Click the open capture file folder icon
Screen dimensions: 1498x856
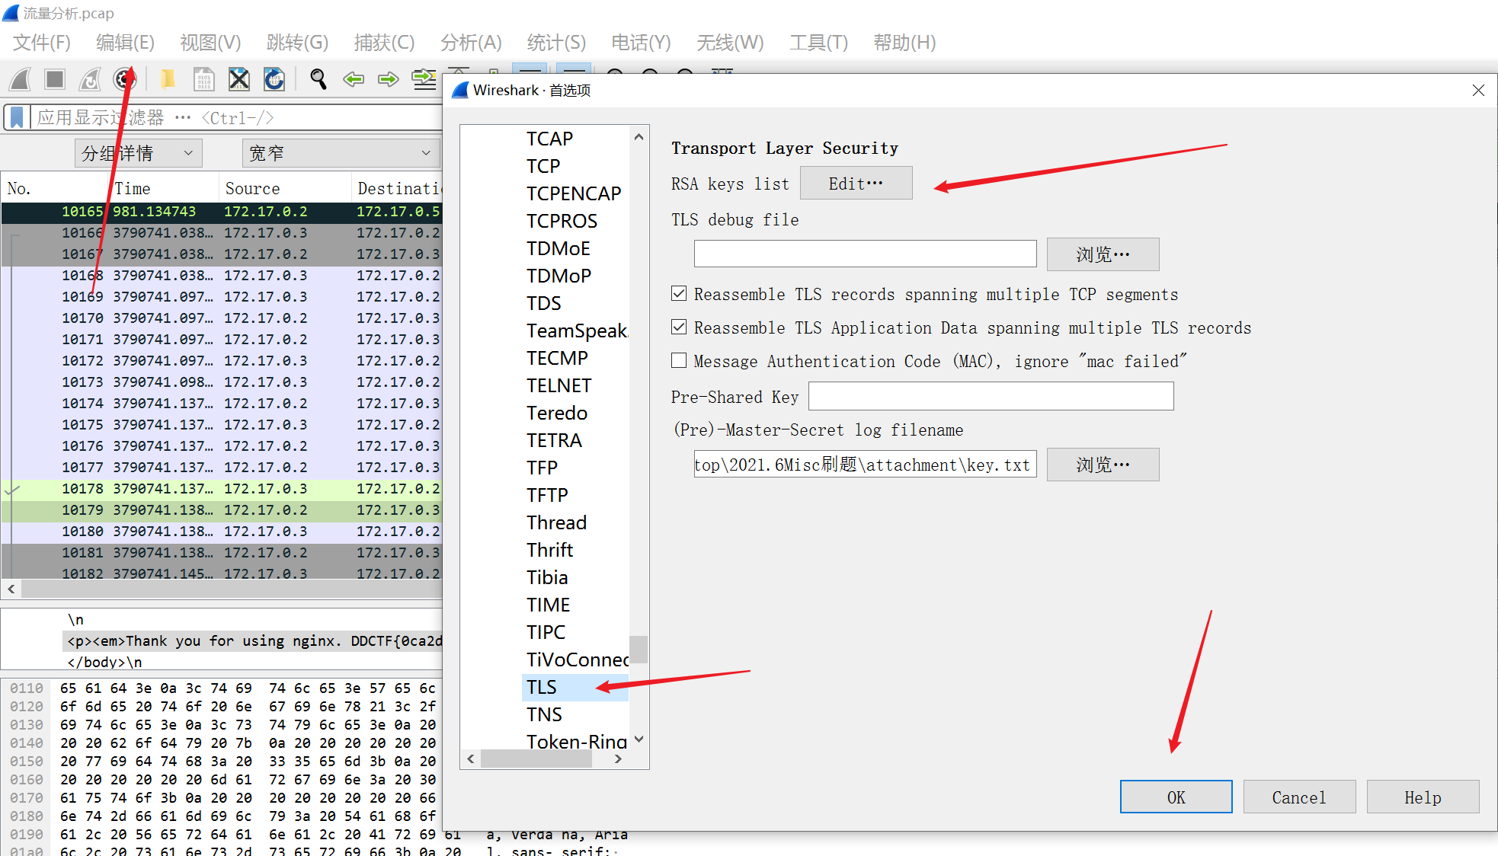click(168, 79)
